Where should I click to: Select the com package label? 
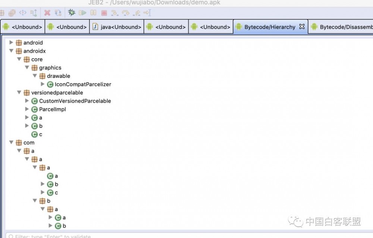pyautogui.click(x=29, y=143)
